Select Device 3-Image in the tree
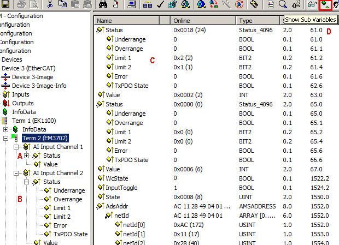This screenshot has width=339, height=245. point(33,77)
